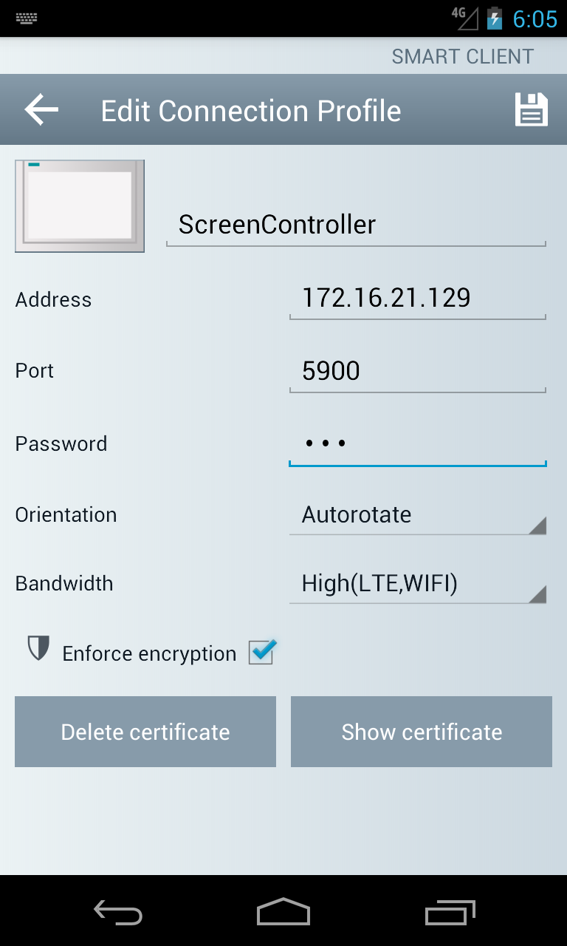Tap the Edit Connection Profile title

pyautogui.click(x=251, y=111)
